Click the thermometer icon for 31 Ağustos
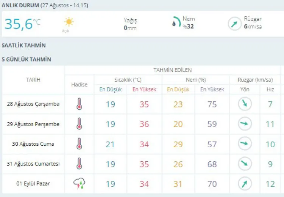 (79, 164)
